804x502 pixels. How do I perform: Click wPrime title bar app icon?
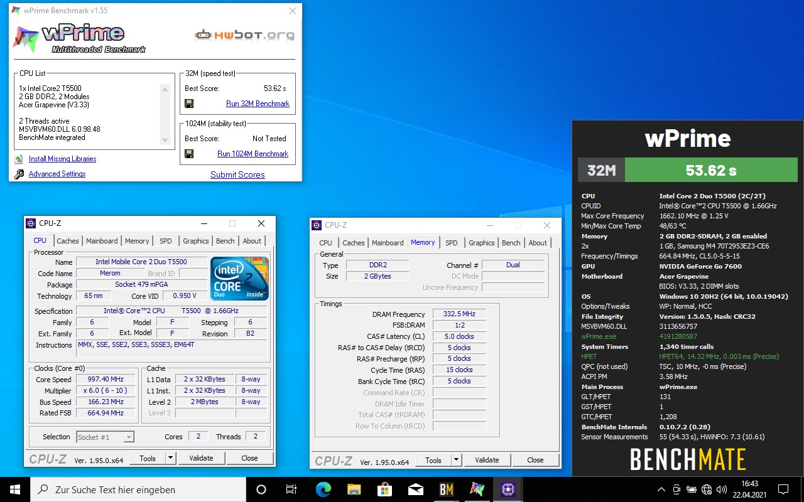pos(16,11)
